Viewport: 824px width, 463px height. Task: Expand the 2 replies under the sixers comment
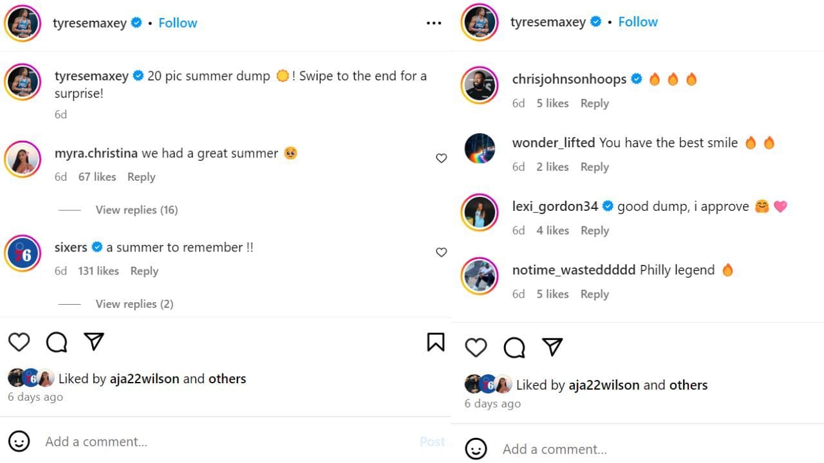[135, 304]
